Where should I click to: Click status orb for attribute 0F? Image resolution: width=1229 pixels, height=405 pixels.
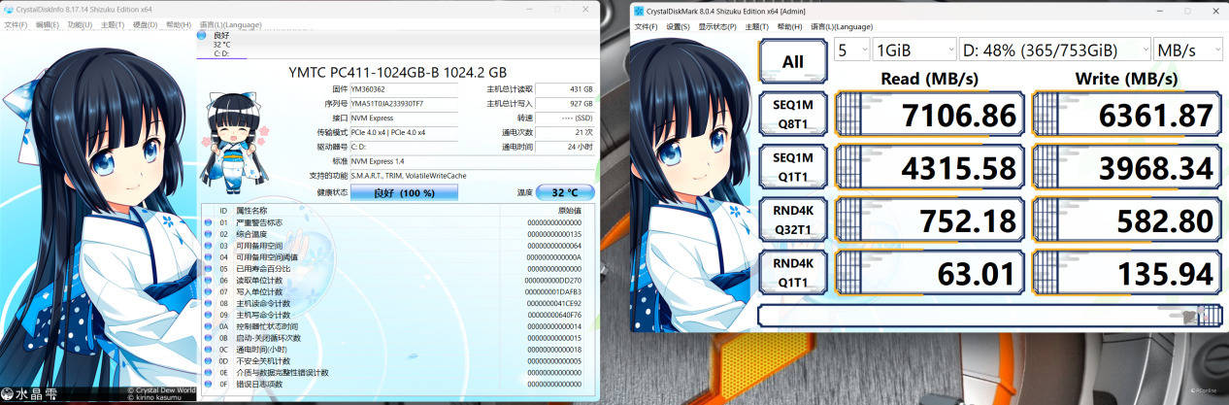[207, 385]
